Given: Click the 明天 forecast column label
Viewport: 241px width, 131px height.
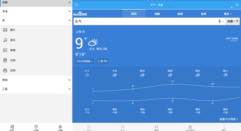Looking at the screenshot, I should click(142, 71).
